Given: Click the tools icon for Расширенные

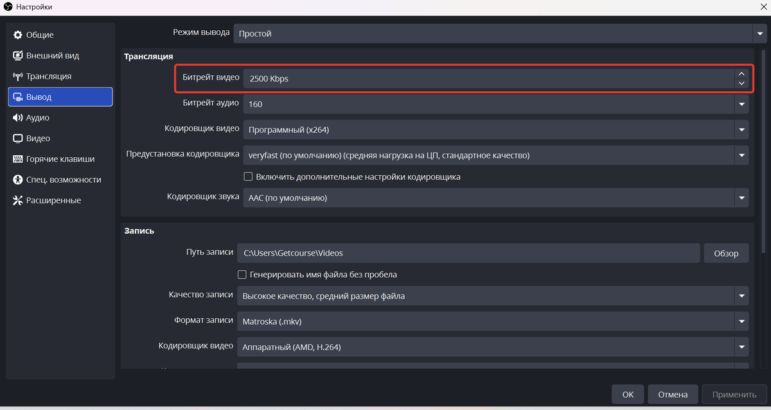Looking at the screenshot, I should point(18,200).
